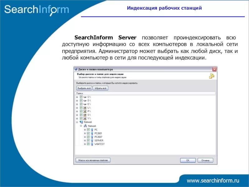Click the P:\ network drive icon
Screen dimensions: 249x187
pyautogui.click(x=85, y=111)
